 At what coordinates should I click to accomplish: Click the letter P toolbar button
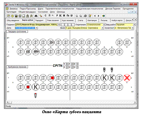pos(57,16)
